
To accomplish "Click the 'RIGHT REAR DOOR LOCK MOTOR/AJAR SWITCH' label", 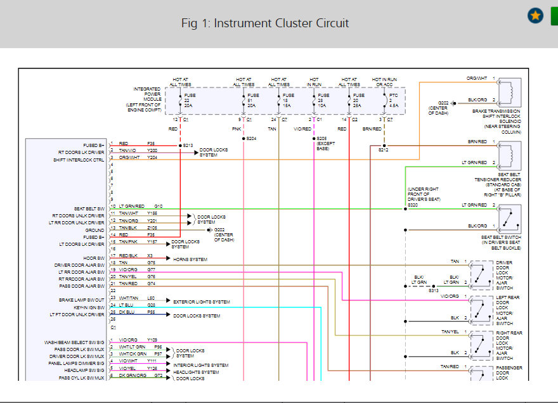I will pos(509,345).
